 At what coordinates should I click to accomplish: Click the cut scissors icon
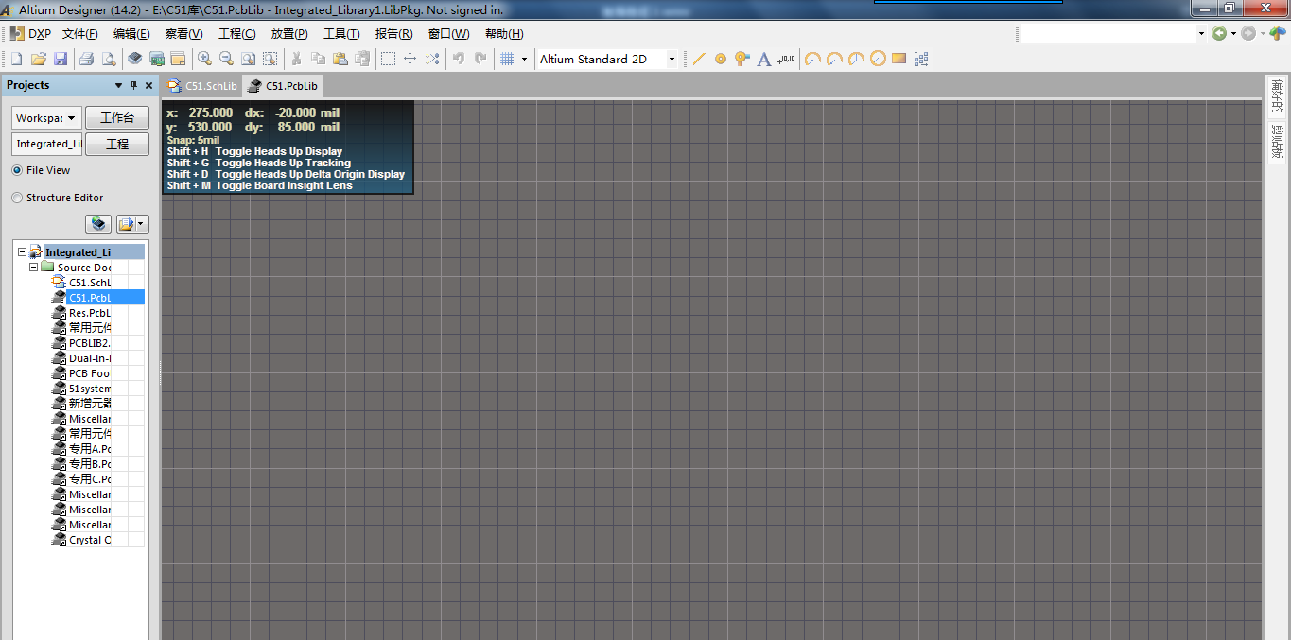pyautogui.click(x=296, y=59)
